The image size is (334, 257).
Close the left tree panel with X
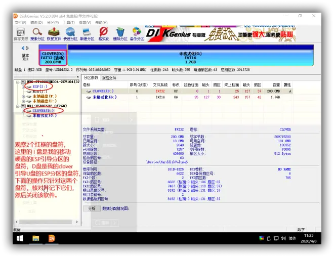point(78,77)
